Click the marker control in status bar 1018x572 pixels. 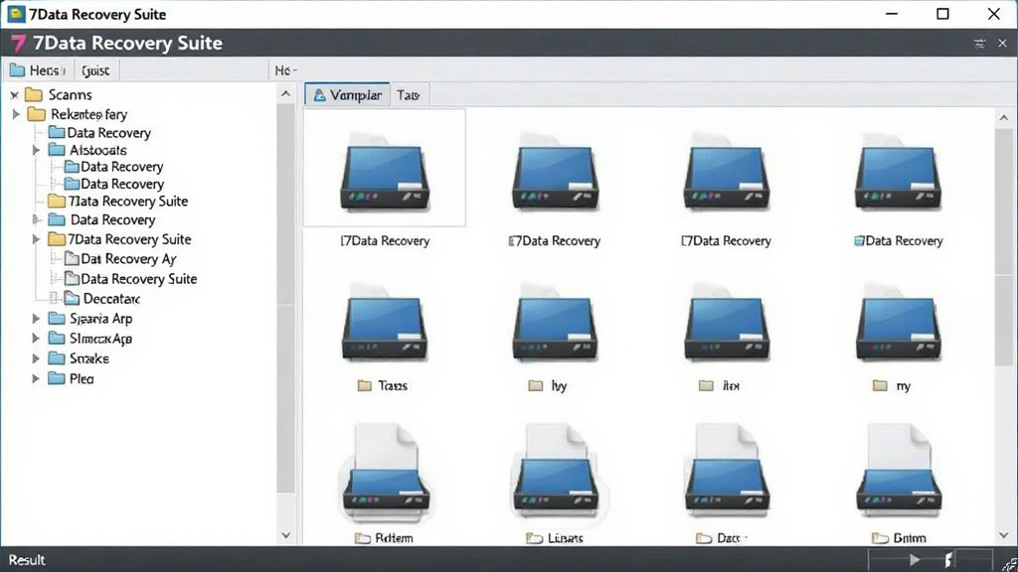click(948, 560)
